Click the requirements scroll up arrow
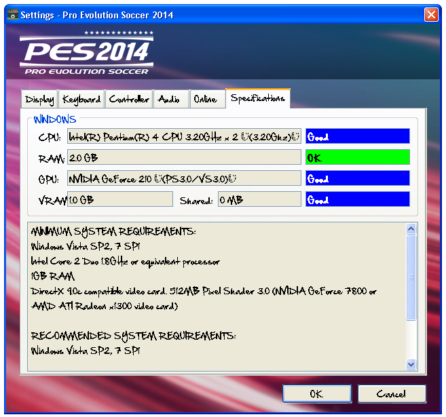 tap(411, 229)
